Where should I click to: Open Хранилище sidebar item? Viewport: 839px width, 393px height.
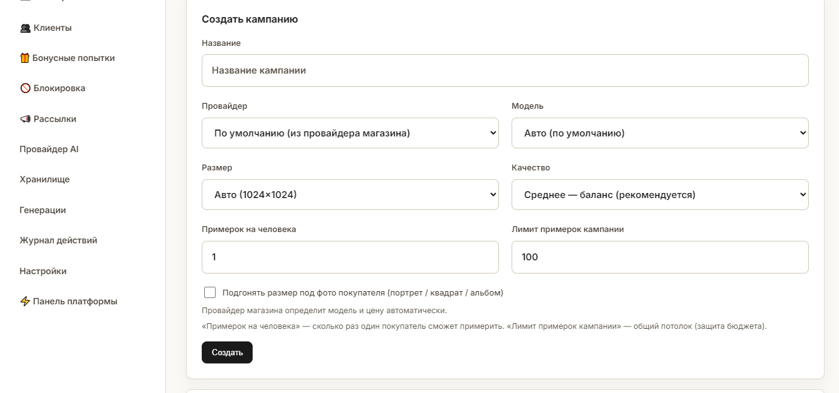tap(45, 179)
